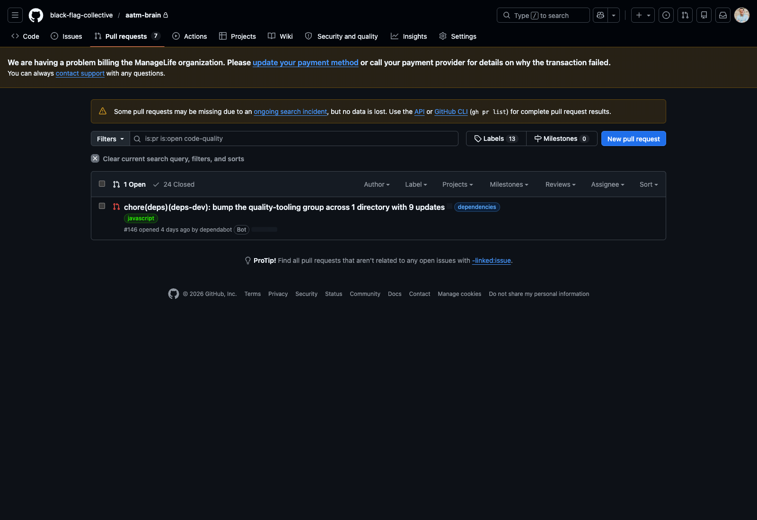Open Copilot from the header icon
This screenshot has width=757, height=520.
tap(600, 15)
